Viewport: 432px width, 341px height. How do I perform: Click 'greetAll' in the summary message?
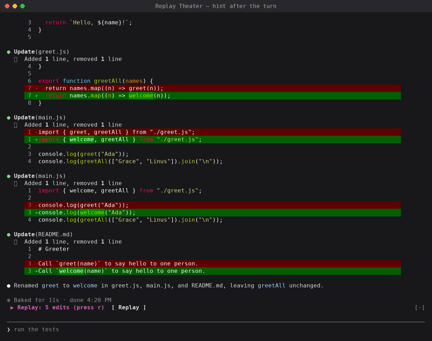272,286
